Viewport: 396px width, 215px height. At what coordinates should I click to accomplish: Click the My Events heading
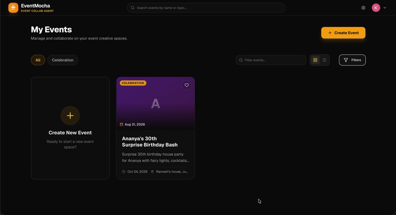point(51,29)
